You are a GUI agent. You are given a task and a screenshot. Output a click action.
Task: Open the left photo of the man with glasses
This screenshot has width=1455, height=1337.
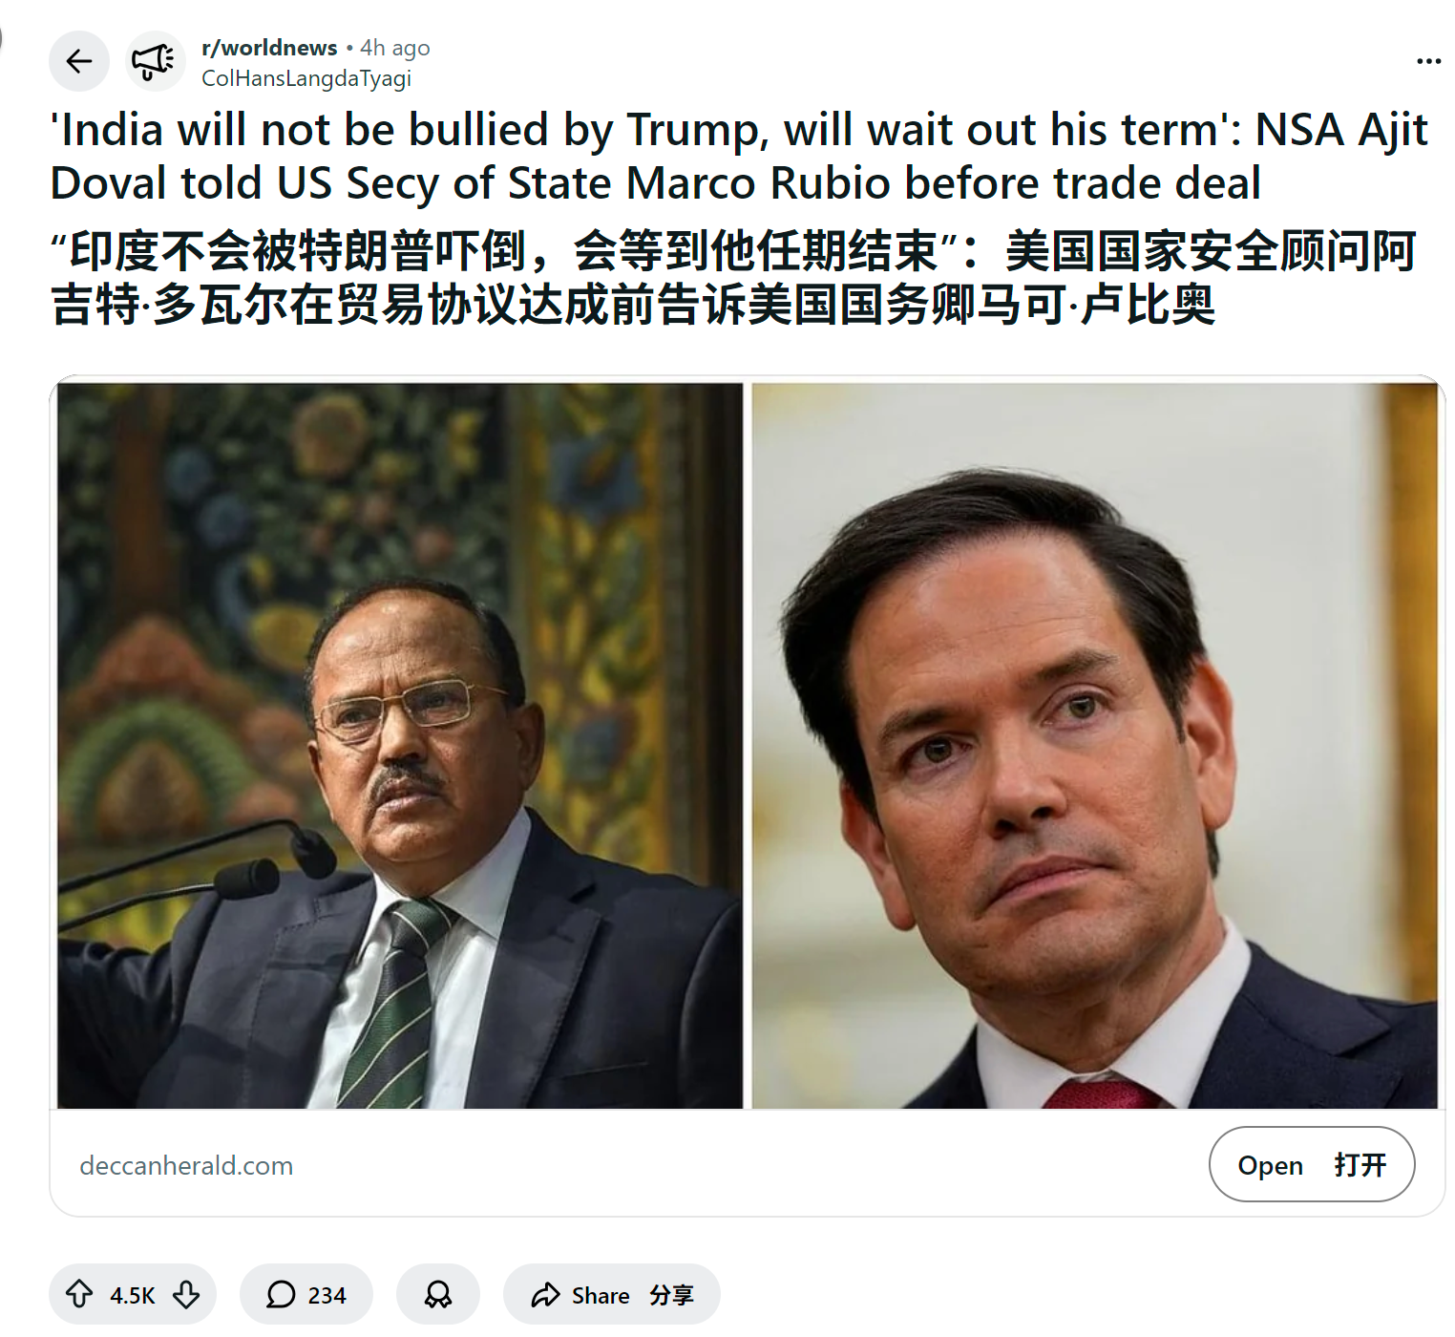[x=400, y=746]
